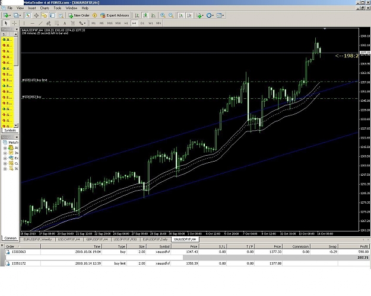
Task: Select the Equidistant Channel tool
Action: tap(49, 23)
